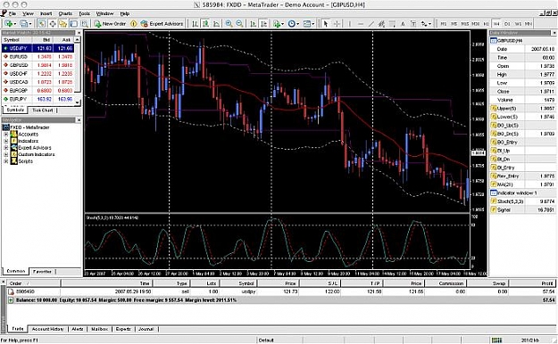Open the Insert menu
558x344 pixels.
point(46,13)
